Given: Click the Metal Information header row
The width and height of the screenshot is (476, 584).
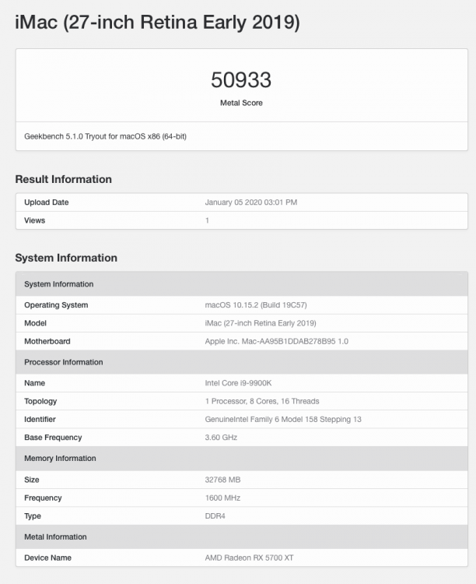Looking at the screenshot, I should tap(242, 537).
